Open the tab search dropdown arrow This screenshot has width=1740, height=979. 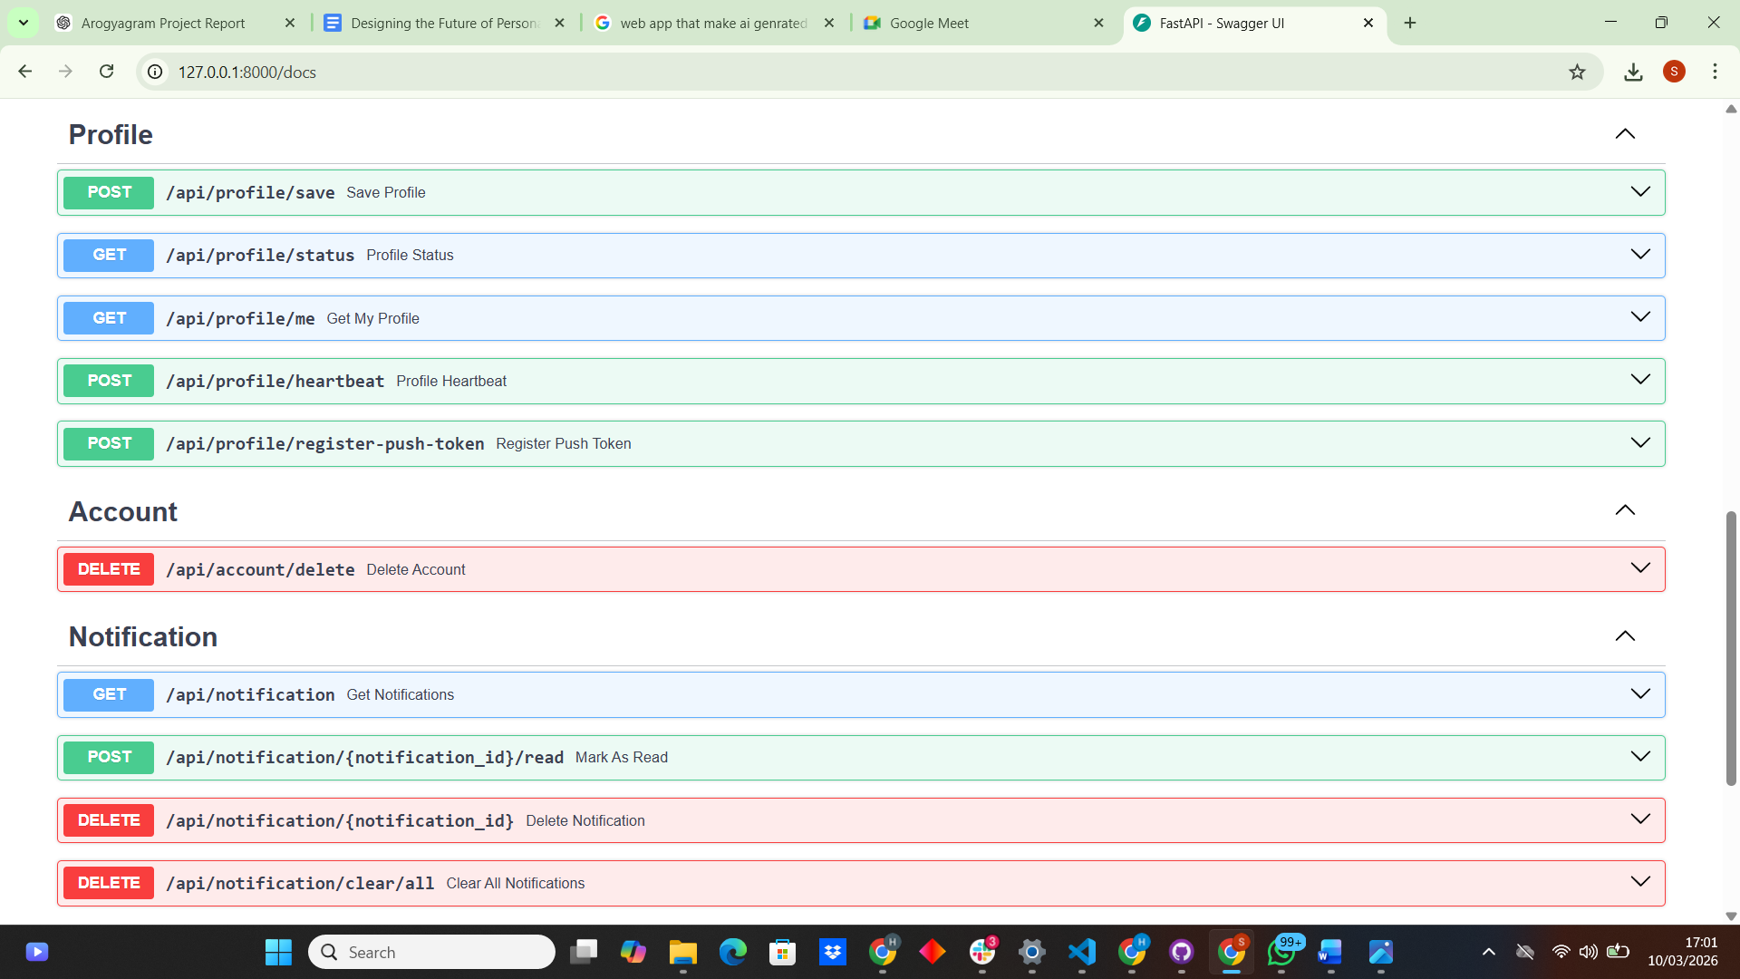(24, 23)
